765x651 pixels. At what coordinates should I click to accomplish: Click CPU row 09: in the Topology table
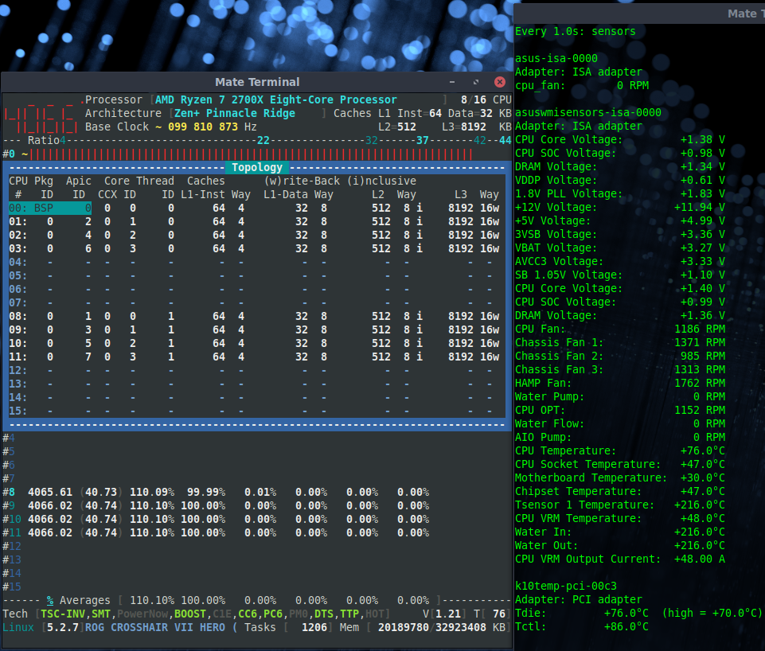coord(254,329)
